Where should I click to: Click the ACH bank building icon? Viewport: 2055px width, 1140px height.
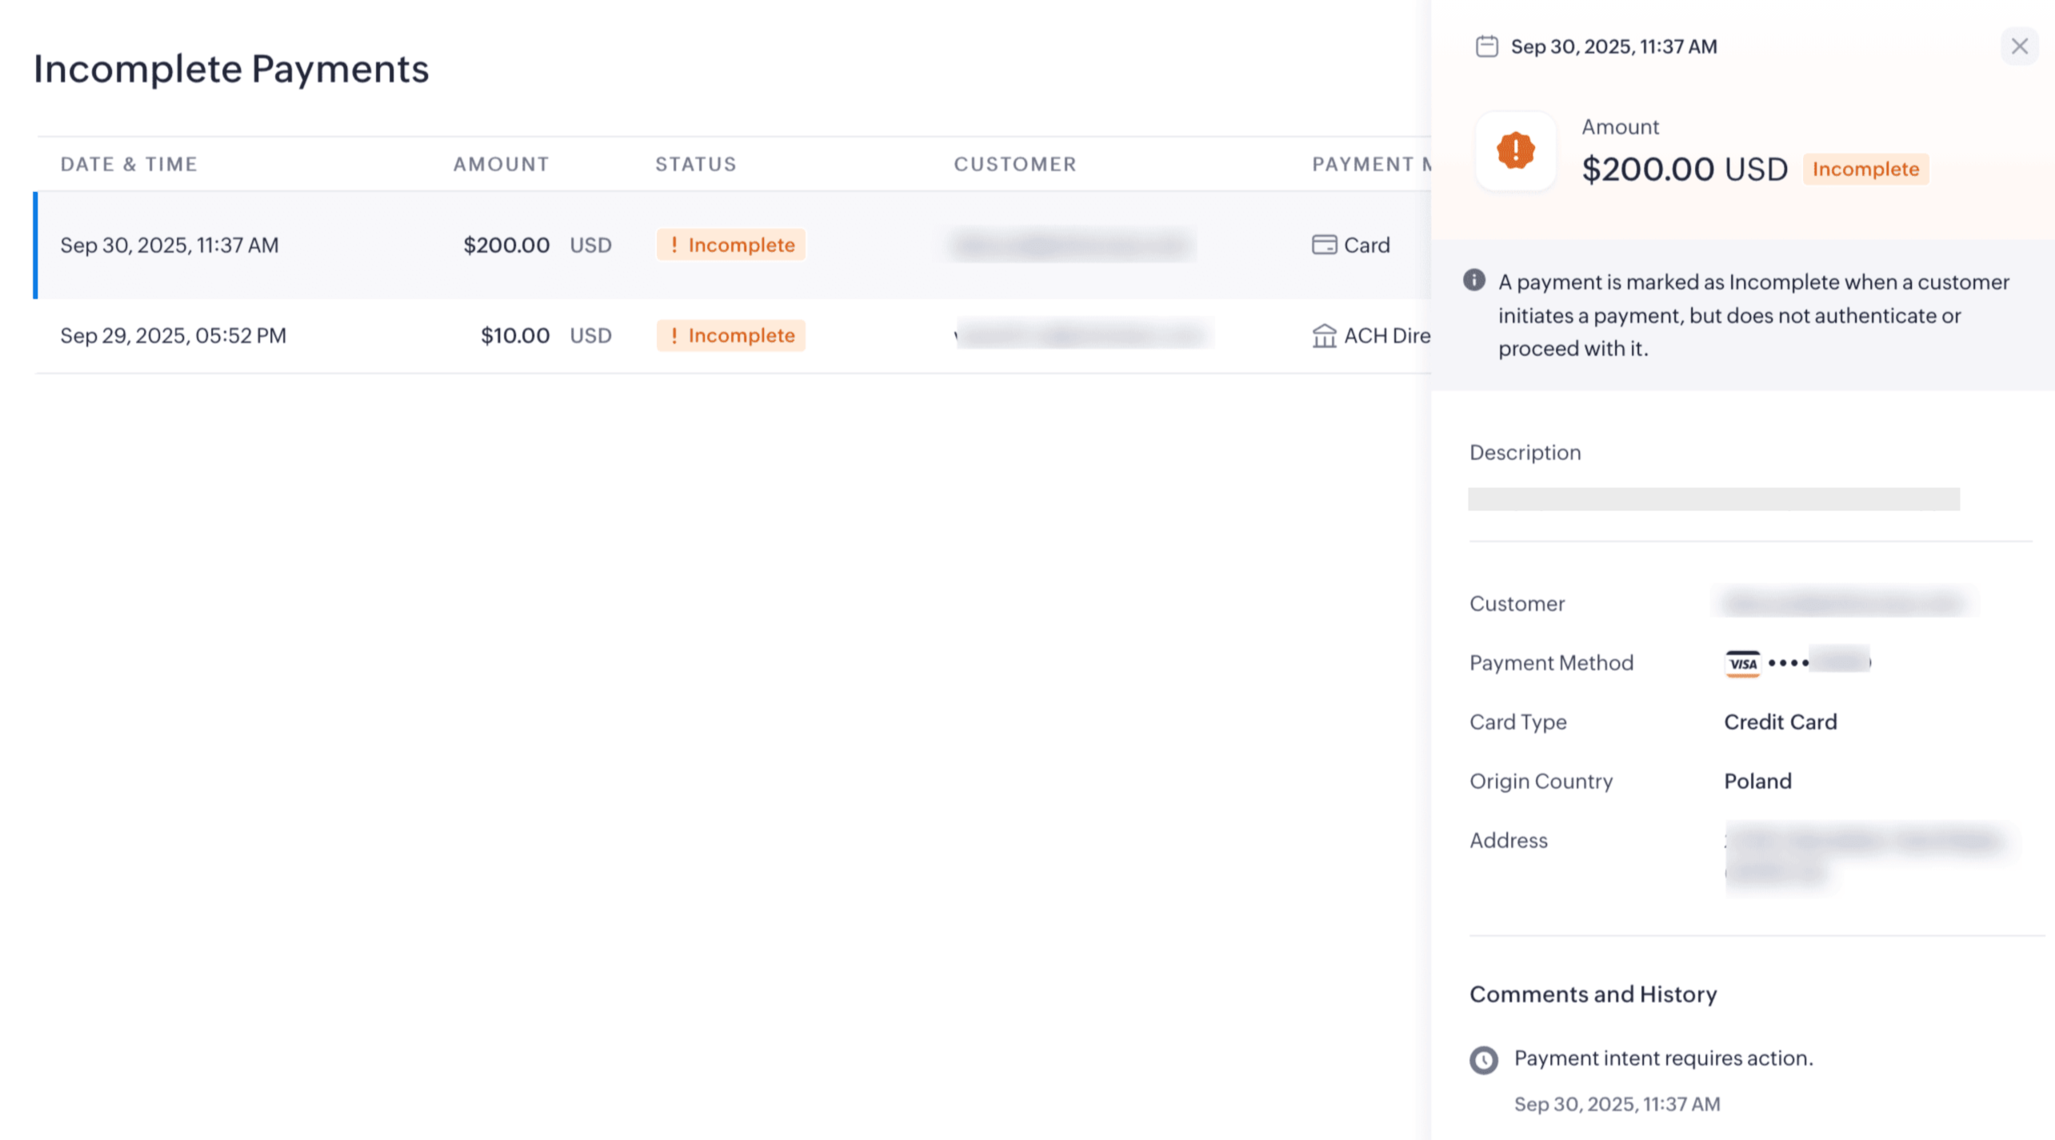tap(1324, 336)
